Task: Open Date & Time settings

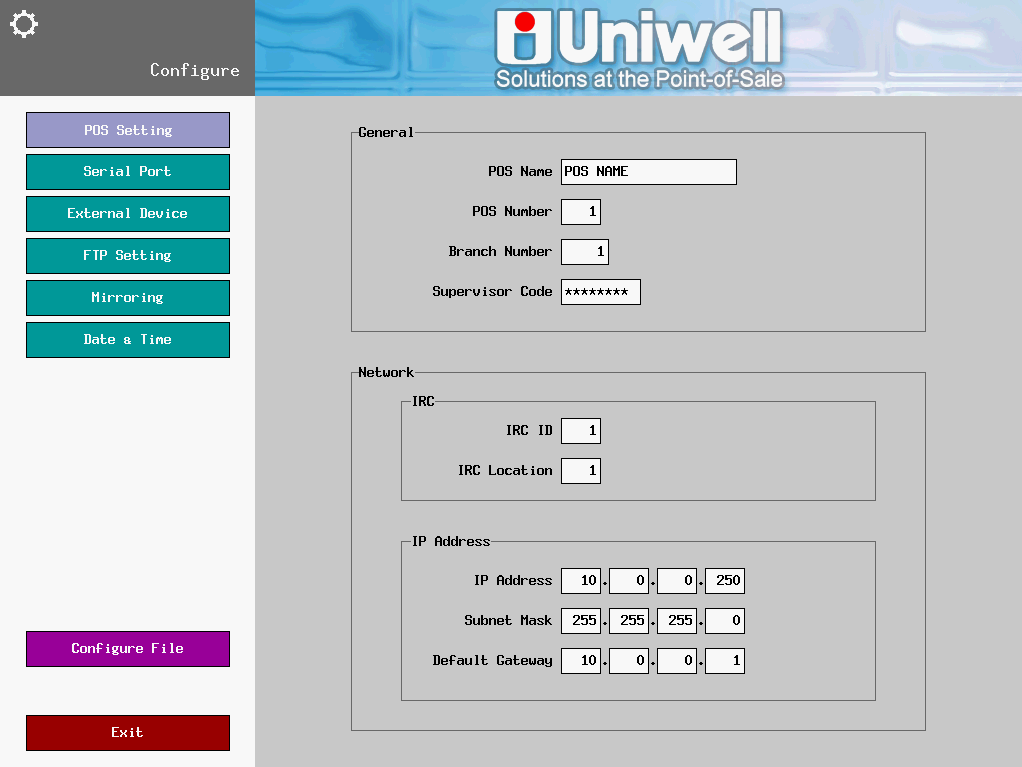Action: [128, 340]
